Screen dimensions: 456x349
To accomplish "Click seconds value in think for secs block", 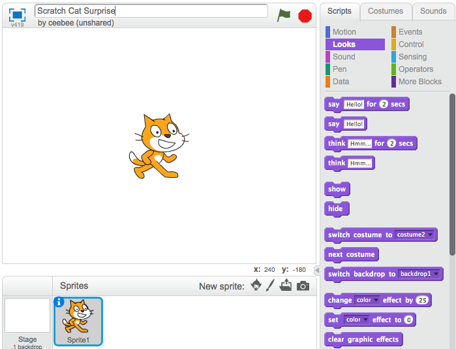I will coord(391,143).
